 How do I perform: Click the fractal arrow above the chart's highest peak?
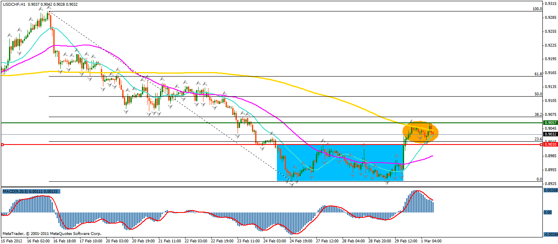[49, 7]
